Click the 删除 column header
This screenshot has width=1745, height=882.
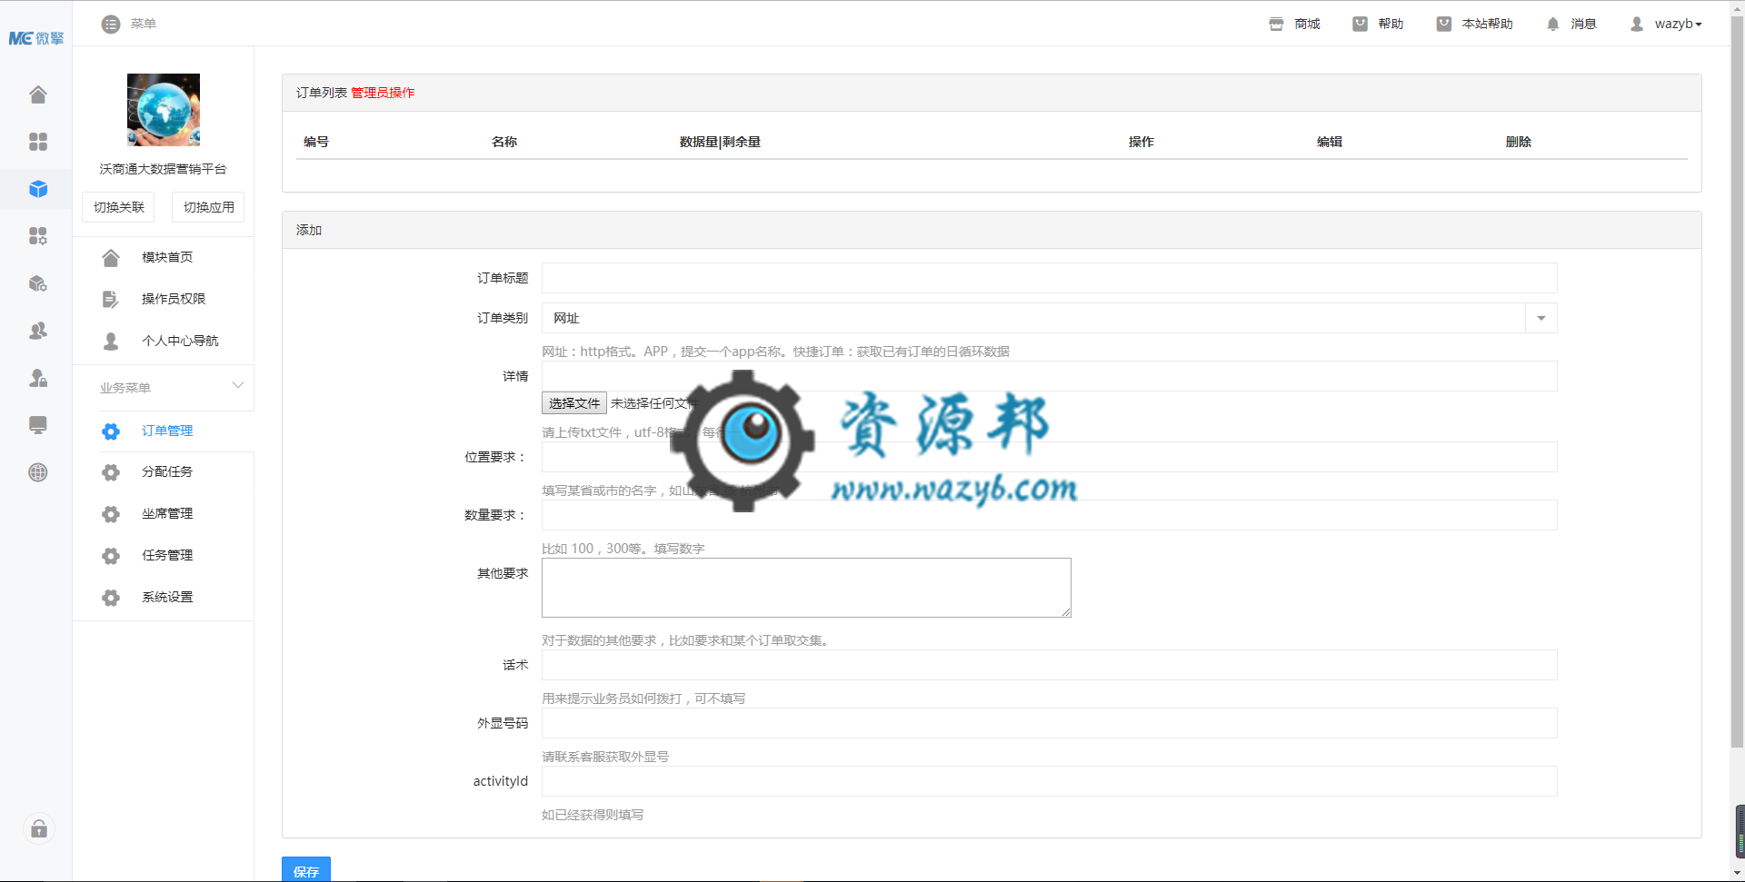click(x=1519, y=142)
